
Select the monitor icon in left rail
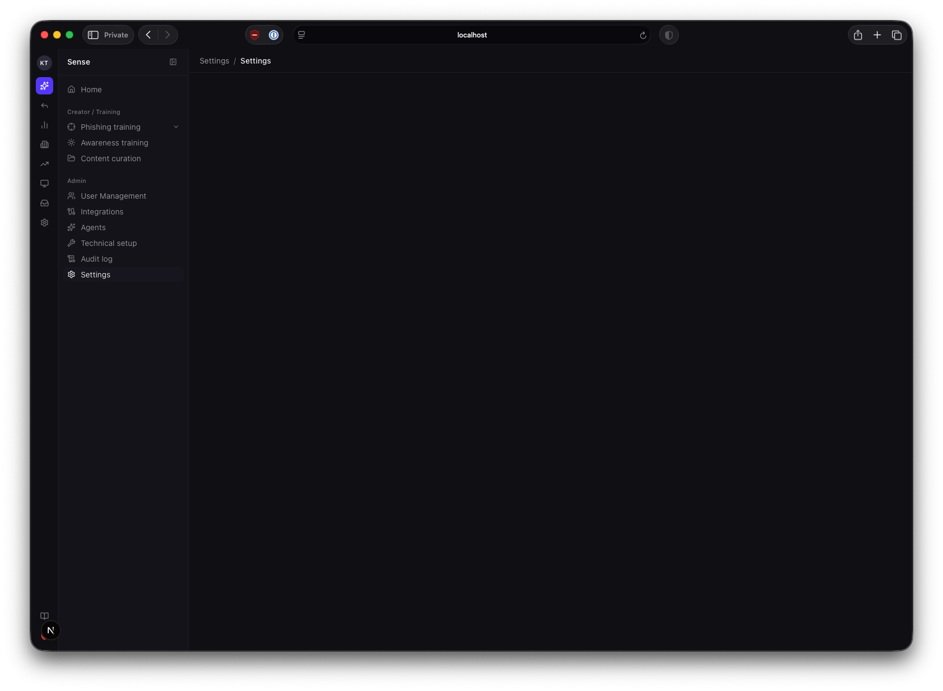pyautogui.click(x=44, y=183)
